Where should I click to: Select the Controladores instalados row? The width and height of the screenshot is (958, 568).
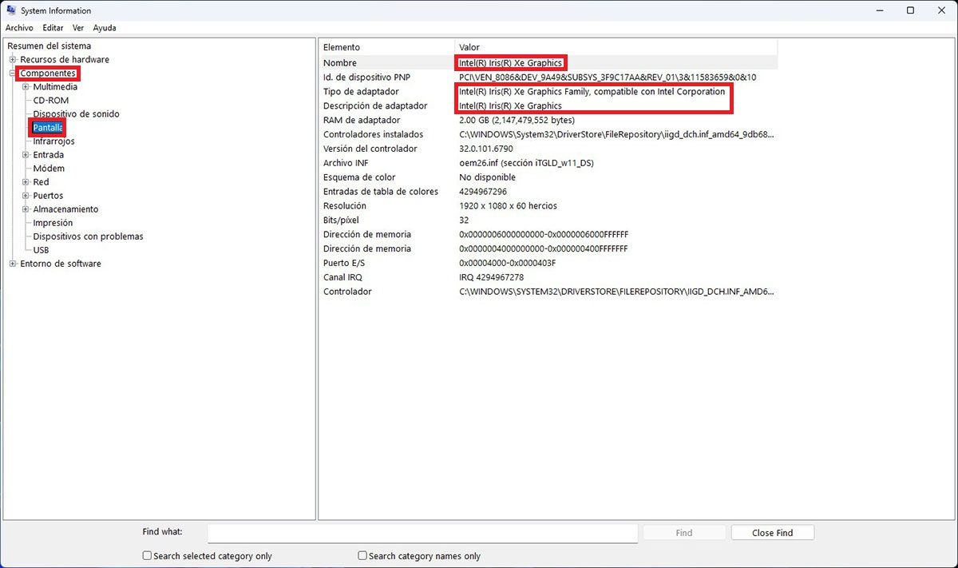(x=548, y=134)
